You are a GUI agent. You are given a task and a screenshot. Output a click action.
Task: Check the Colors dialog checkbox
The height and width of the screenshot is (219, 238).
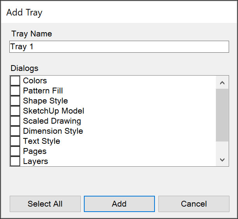pos(15,81)
